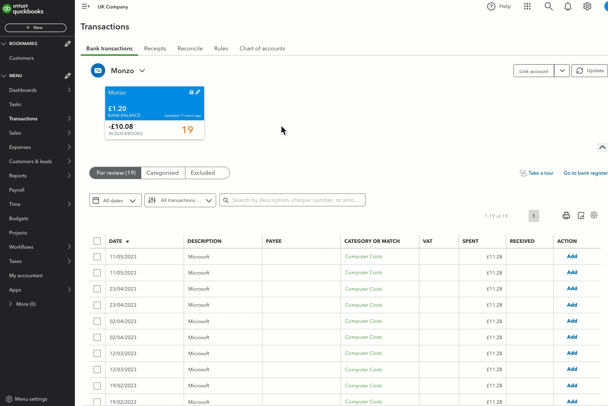Image resolution: width=608 pixels, height=406 pixels.
Task: Tick checkbox for first 11/05/2023 transaction
Action: tap(97, 257)
